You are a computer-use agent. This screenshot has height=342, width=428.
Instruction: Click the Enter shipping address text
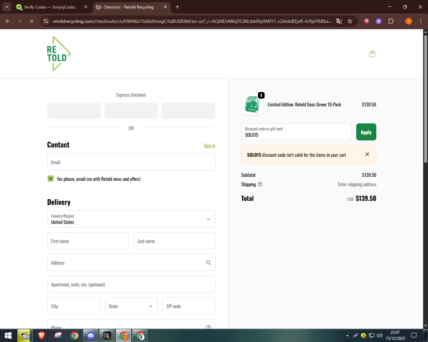357,184
